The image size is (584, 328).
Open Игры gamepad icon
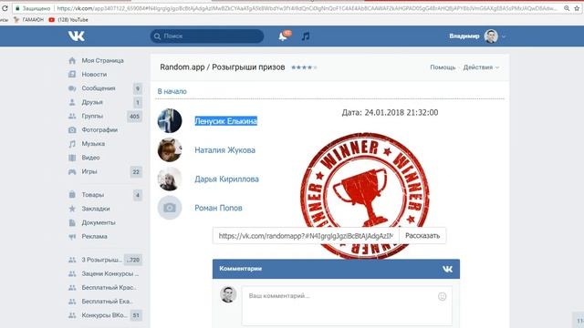click(x=72, y=171)
